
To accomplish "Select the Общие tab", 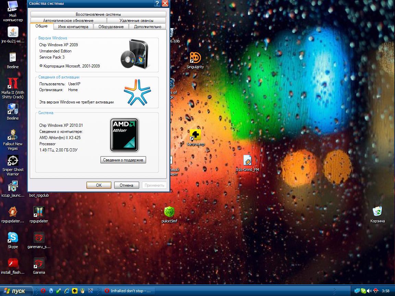I will [41, 26].
